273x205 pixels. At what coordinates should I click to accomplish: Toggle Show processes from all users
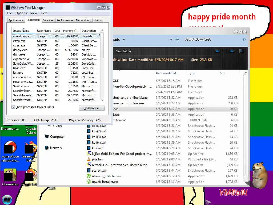click(13, 107)
